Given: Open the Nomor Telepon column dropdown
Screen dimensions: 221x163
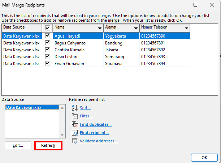Looking at the screenshot, I should pyautogui.click(x=186, y=28).
